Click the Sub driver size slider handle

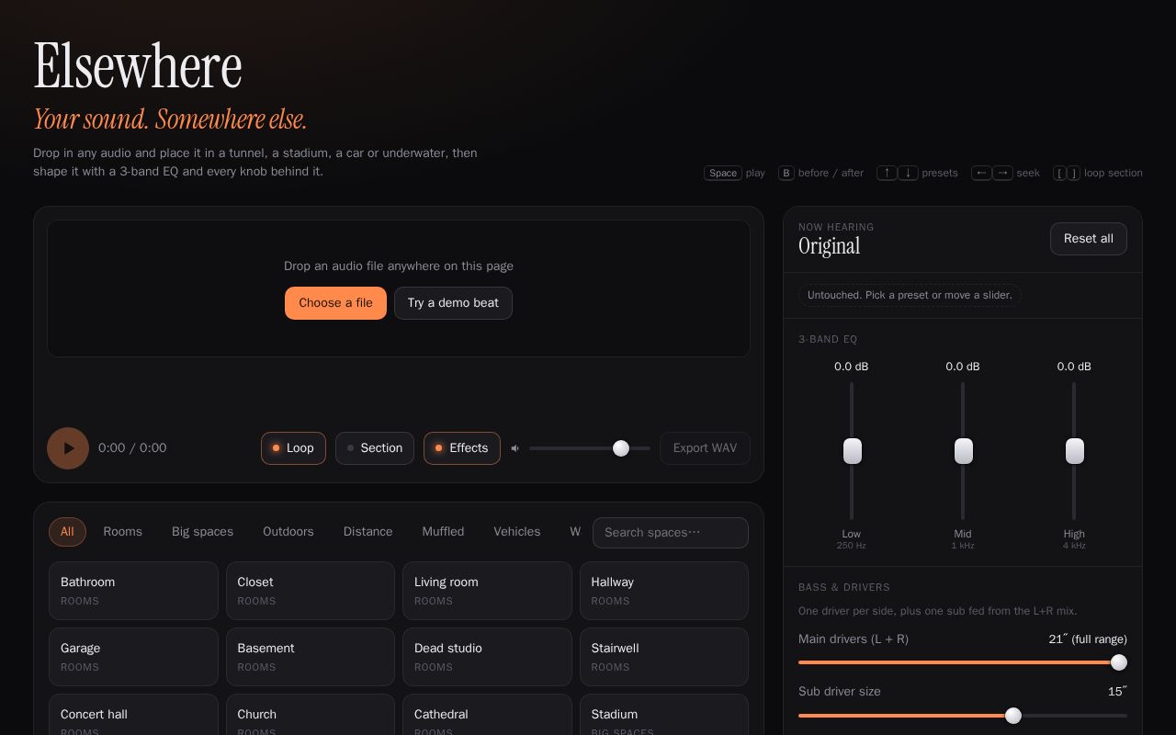coord(1013,716)
